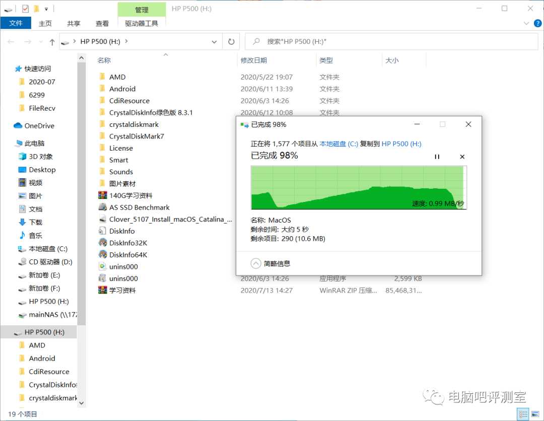This screenshot has width=544, height=421.
Task: Pause the copy operation
Action: tap(437, 157)
